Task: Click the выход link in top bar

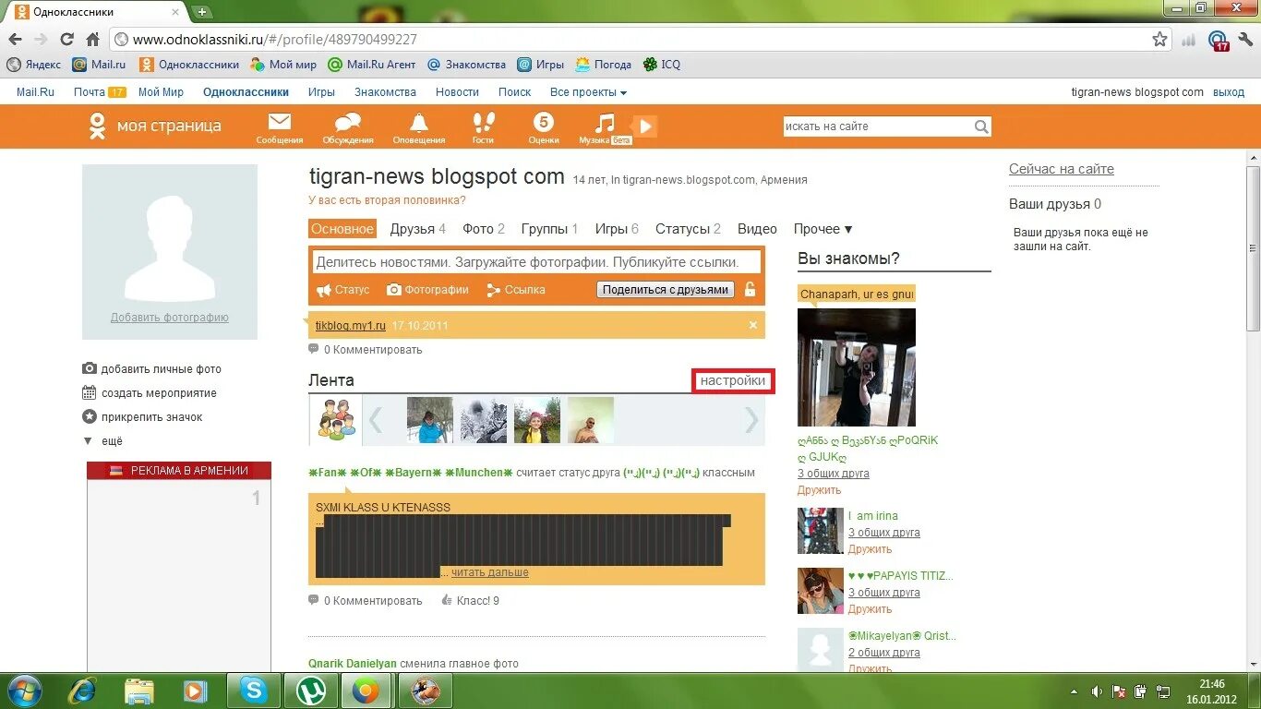Action: point(1229,92)
